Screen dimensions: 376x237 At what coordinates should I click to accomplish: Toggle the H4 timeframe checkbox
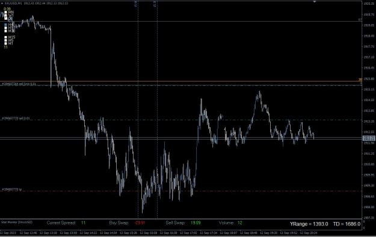point(5,25)
